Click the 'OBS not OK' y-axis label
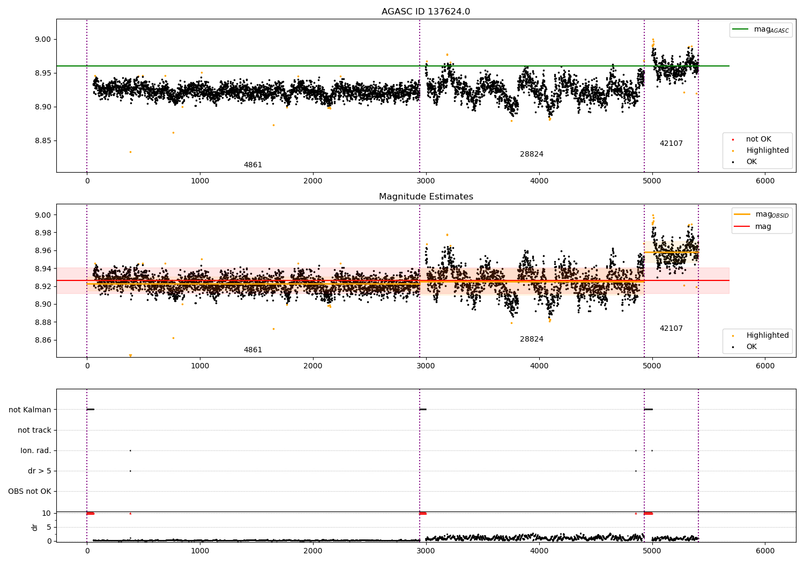Image resolution: width=804 pixels, height=563 pixels. click(x=29, y=492)
